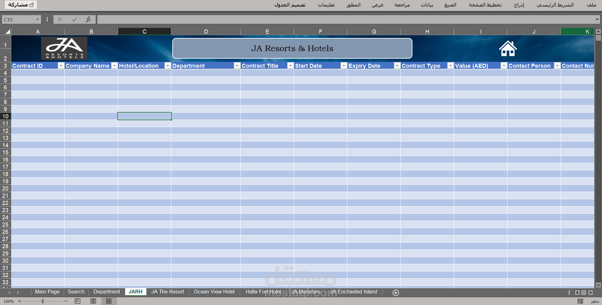
Task: Open the View (عرض) ribbon tab
Action: point(378,5)
